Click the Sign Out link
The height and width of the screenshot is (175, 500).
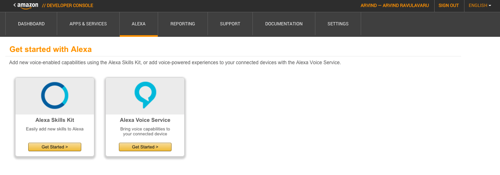449,6
